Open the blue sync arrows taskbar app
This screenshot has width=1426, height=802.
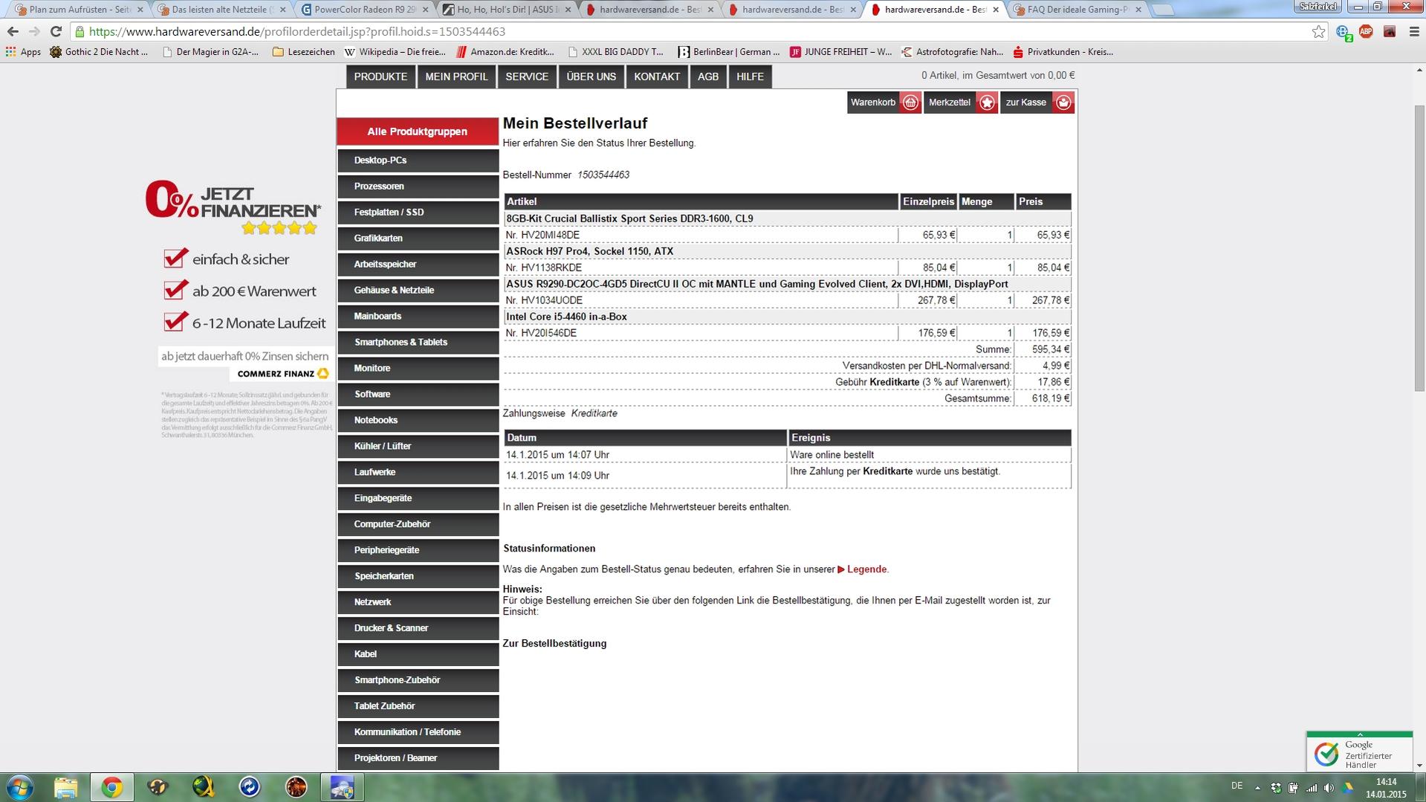[250, 787]
